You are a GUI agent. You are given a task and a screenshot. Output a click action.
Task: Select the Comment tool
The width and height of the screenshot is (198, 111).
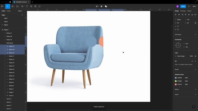(39, 6)
